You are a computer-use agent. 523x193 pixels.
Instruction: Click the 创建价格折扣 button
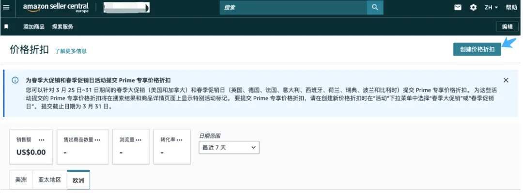(477, 49)
